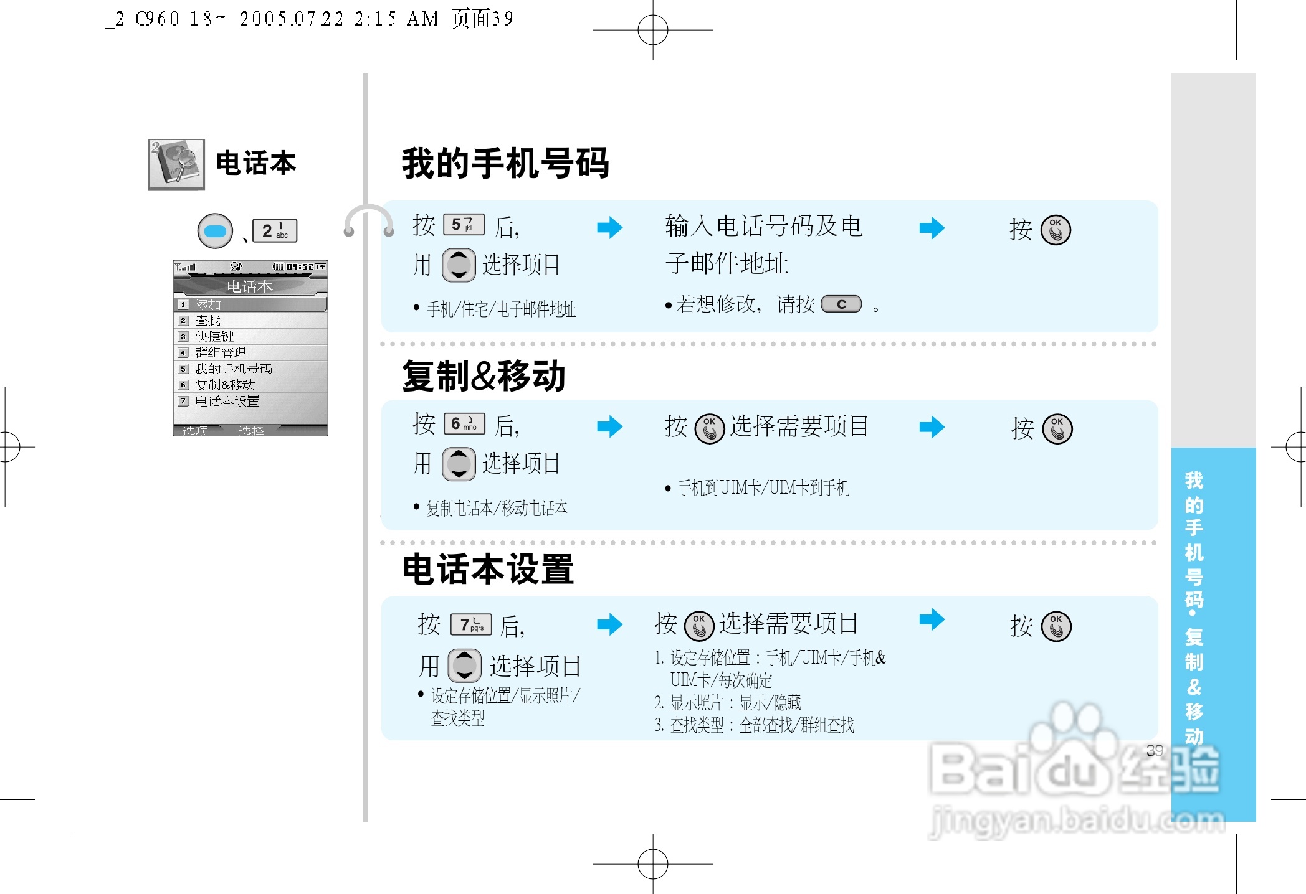1306x894 pixels.
Task: Click the Baidu 经验 watermark logo
Action: click(1072, 772)
